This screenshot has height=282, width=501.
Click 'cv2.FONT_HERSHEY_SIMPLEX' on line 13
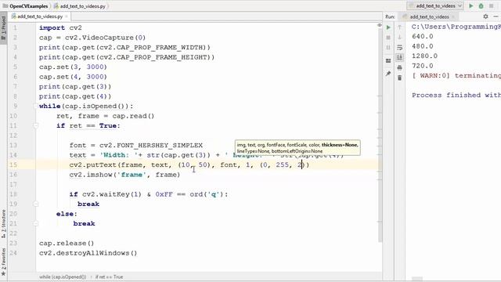pyautogui.click(x=151, y=146)
